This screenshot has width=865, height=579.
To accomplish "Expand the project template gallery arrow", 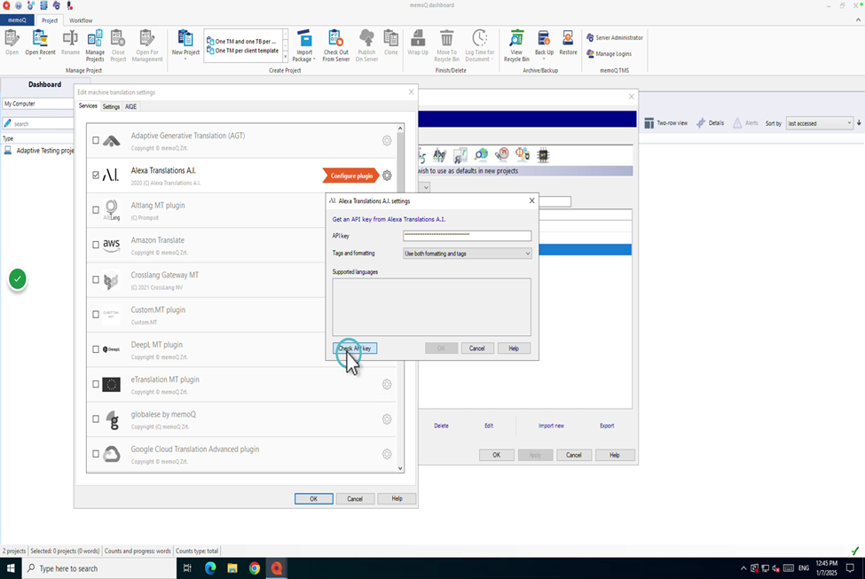I will tap(285, 57).
